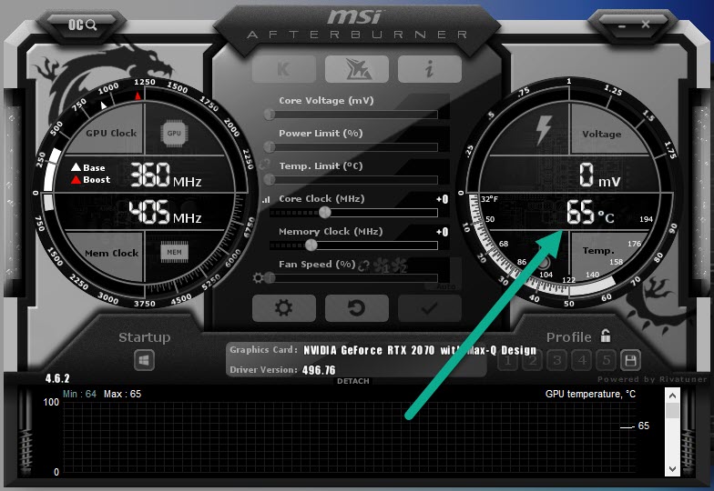This screenshot has width=714, height=491.
Task: Click the Base white triangle legend
Action: (88, 167)
